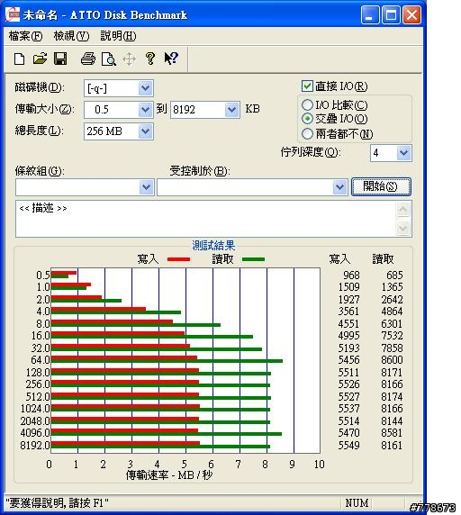This screenshot has height=515, width=461.
Task: Click the read value 7532
Action: click(x=392, y=336)
